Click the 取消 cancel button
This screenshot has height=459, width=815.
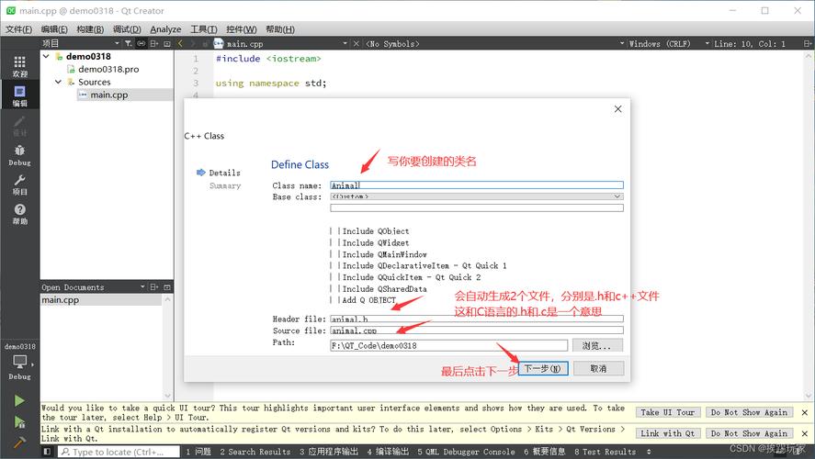[598, 368]
